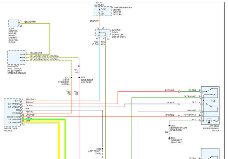Select BOTTOM OF LEFT REAR DOOR text
The image size is (228, 159).
(179, 129)
